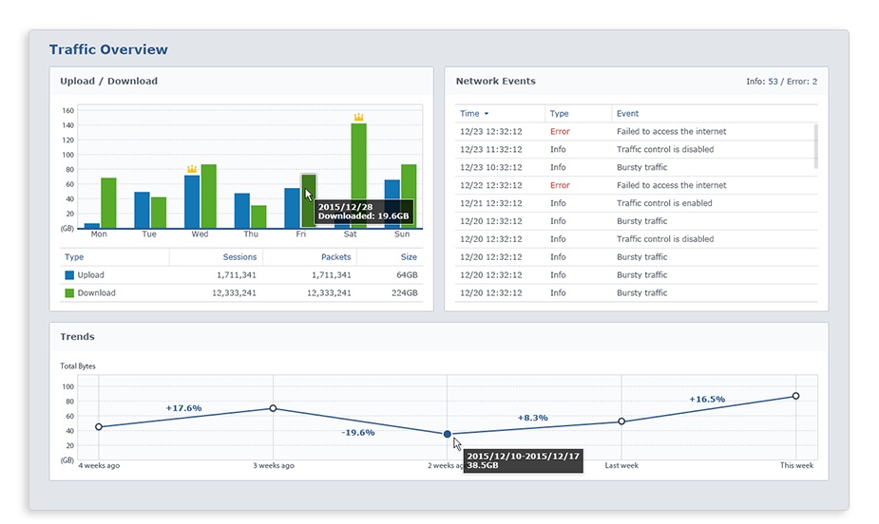Toggle the Time column sort arrow

pos(486,114)
